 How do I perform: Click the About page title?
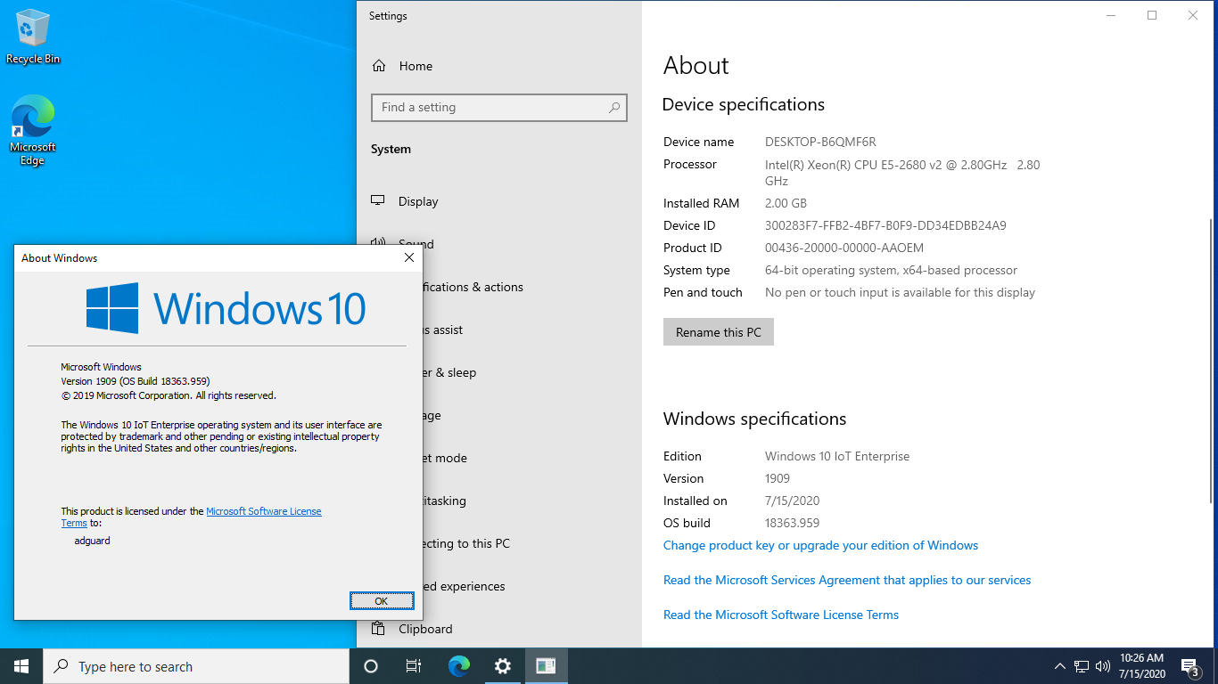[696, 66]
